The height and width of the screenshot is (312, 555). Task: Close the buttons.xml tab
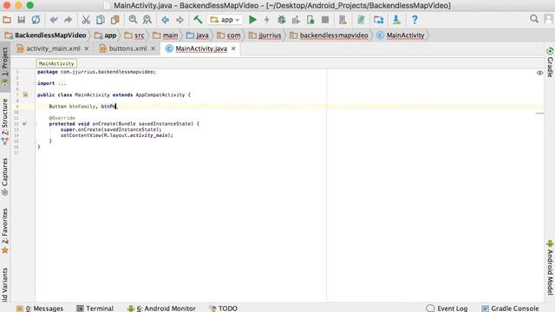153,49
